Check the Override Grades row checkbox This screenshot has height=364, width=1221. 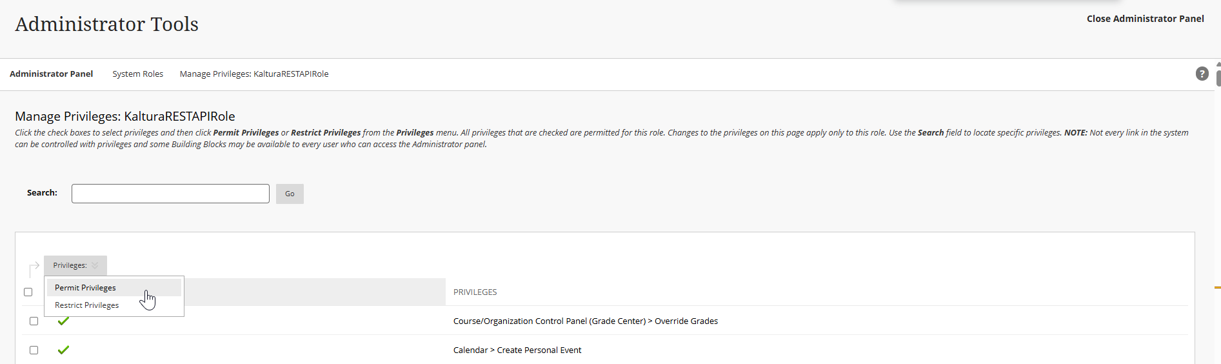[x=34, y=321]
